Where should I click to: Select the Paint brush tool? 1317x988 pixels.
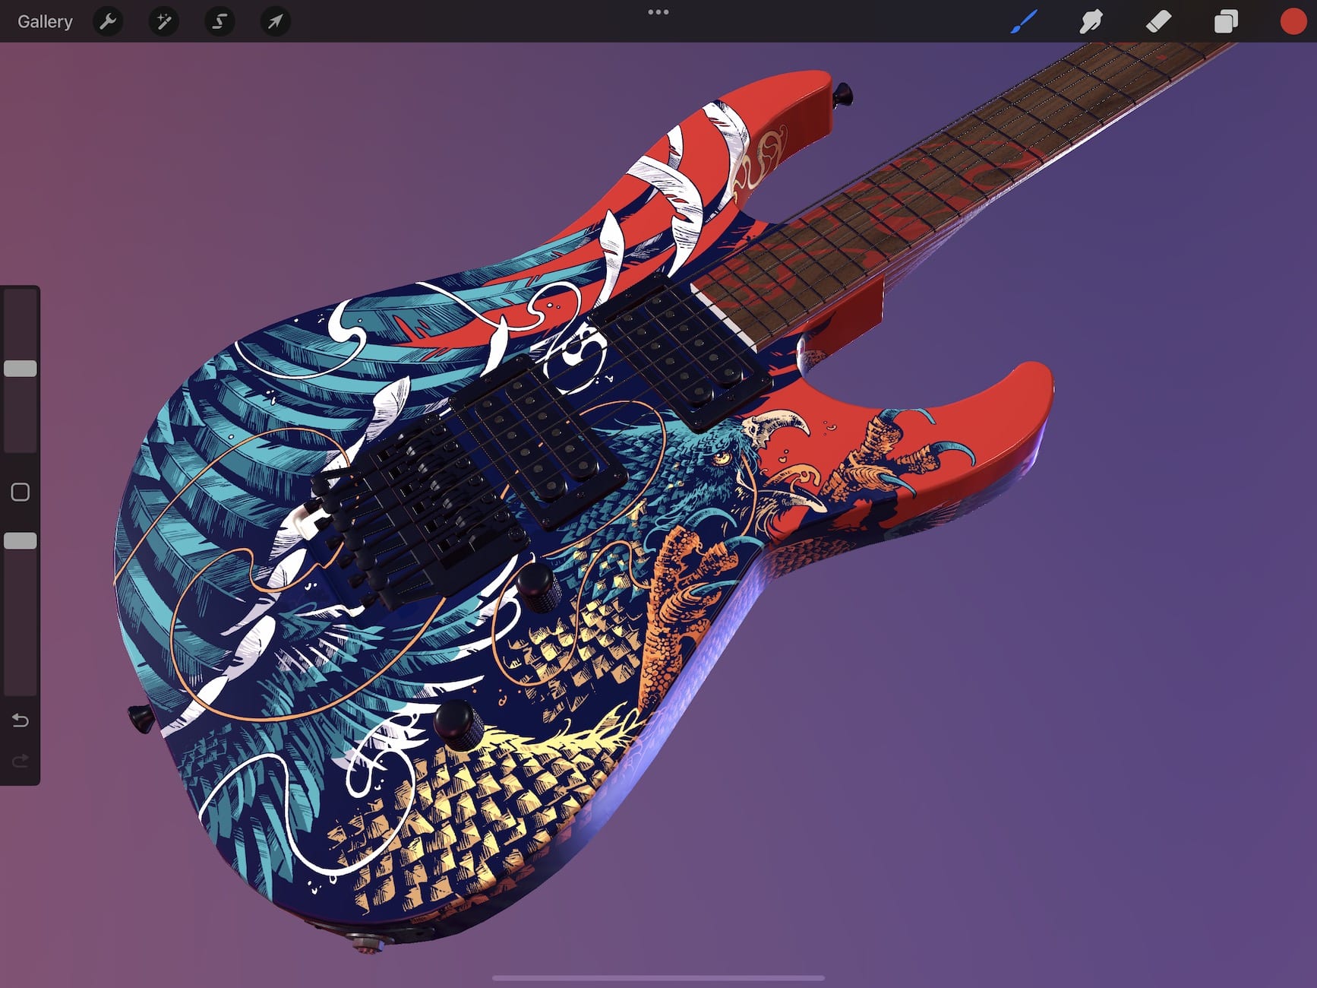tap(1024, 21)
